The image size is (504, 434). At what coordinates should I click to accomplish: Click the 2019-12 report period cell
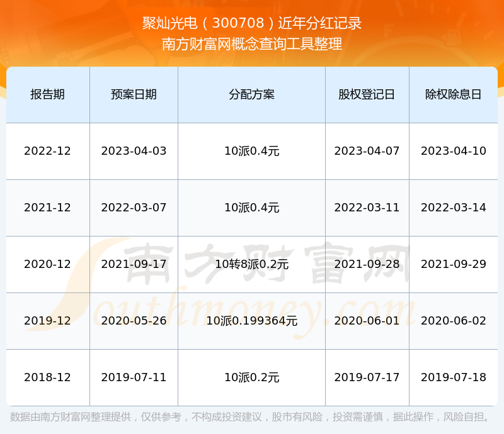coord(48,320)
